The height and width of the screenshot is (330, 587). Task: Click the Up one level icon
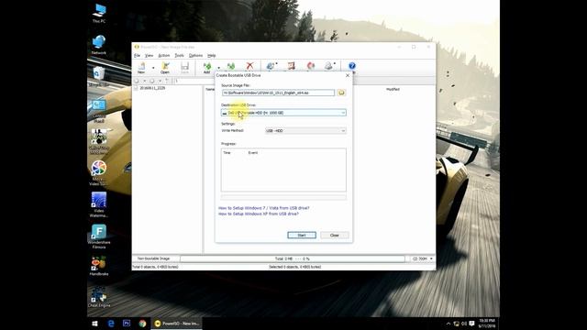[x=167, y=81]
